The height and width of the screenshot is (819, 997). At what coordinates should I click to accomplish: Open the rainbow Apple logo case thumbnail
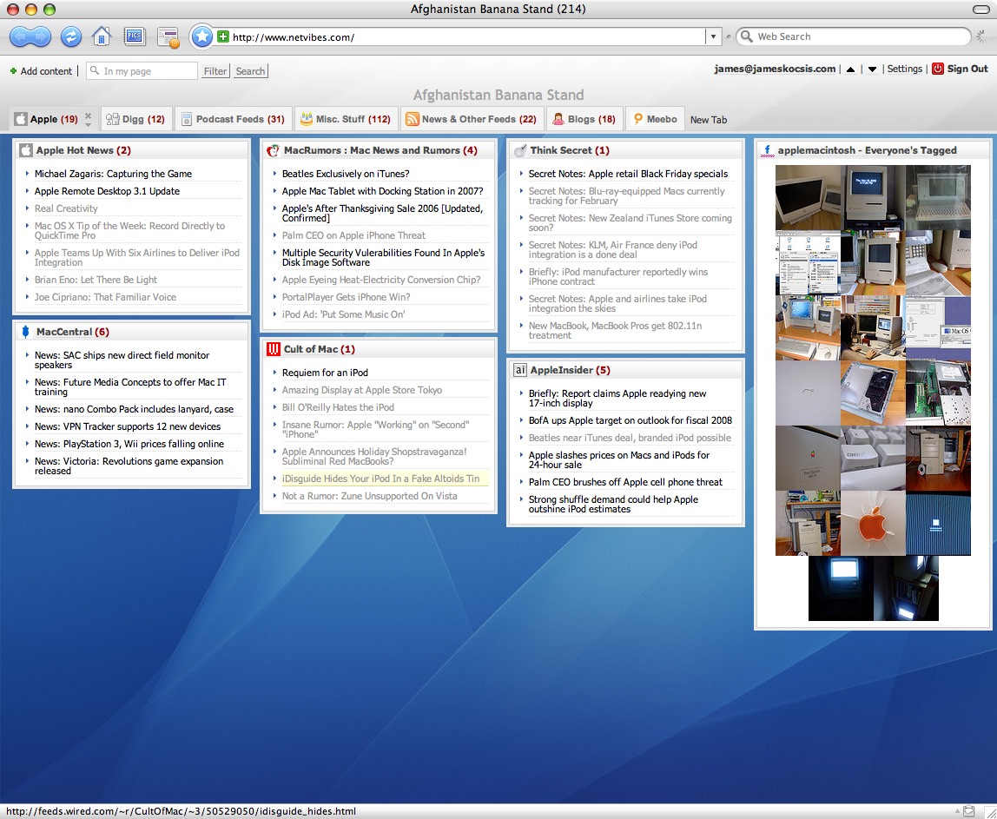pyautogui.click(x=809, y=459)
